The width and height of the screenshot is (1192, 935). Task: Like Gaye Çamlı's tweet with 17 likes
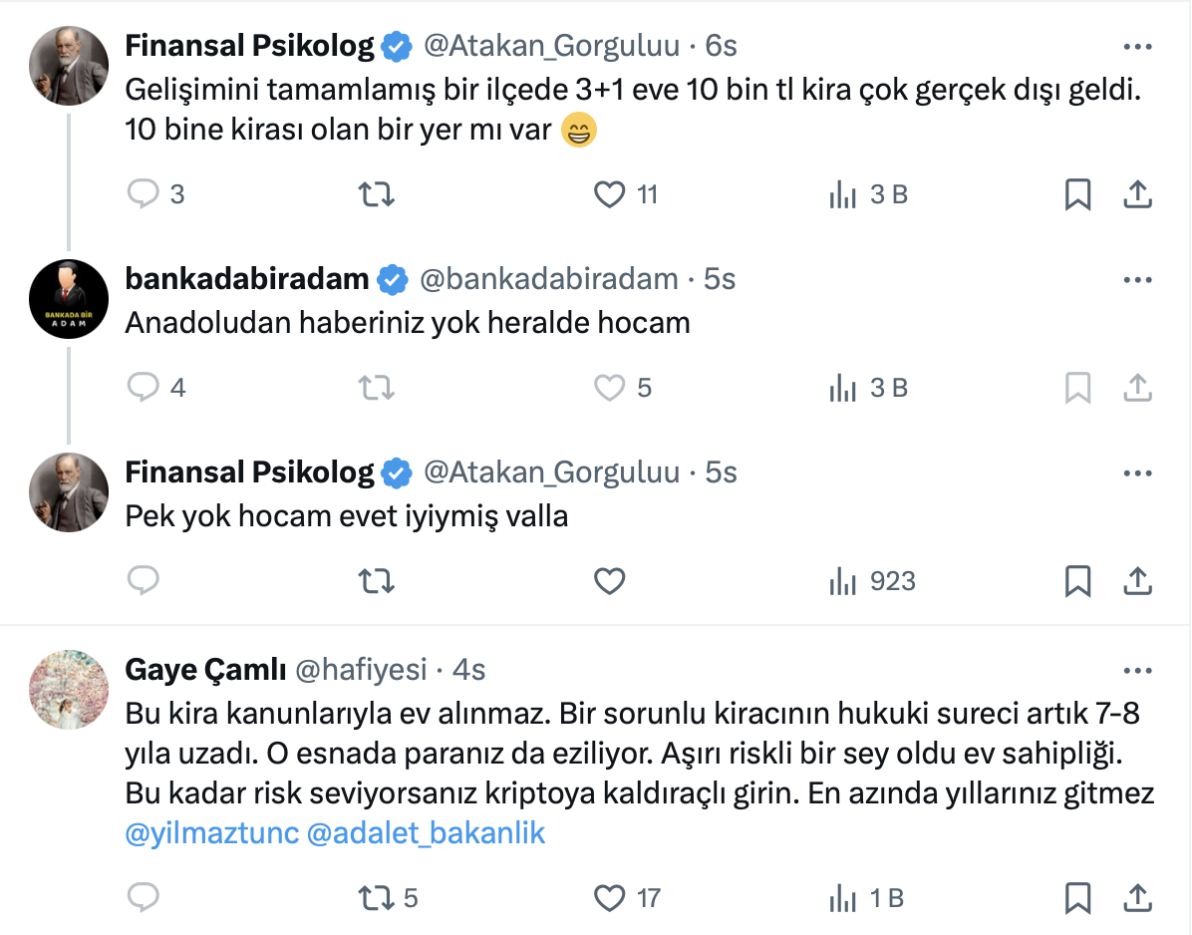pos(609,898)
